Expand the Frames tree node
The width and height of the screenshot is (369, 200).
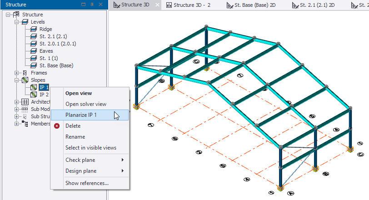click(x=17, y=73)
